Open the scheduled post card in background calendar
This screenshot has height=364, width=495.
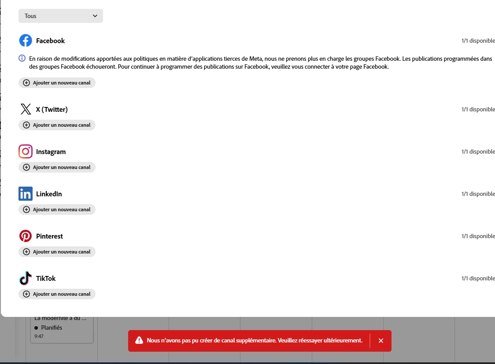(62, 330)
